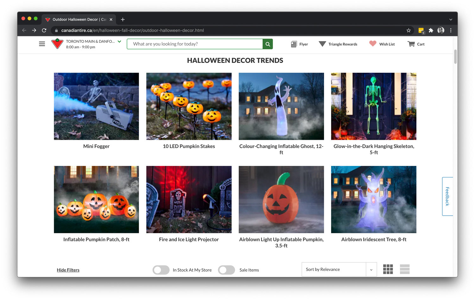
Task: Open the browser extensions puzzle icon
Action: coord(431,30)
